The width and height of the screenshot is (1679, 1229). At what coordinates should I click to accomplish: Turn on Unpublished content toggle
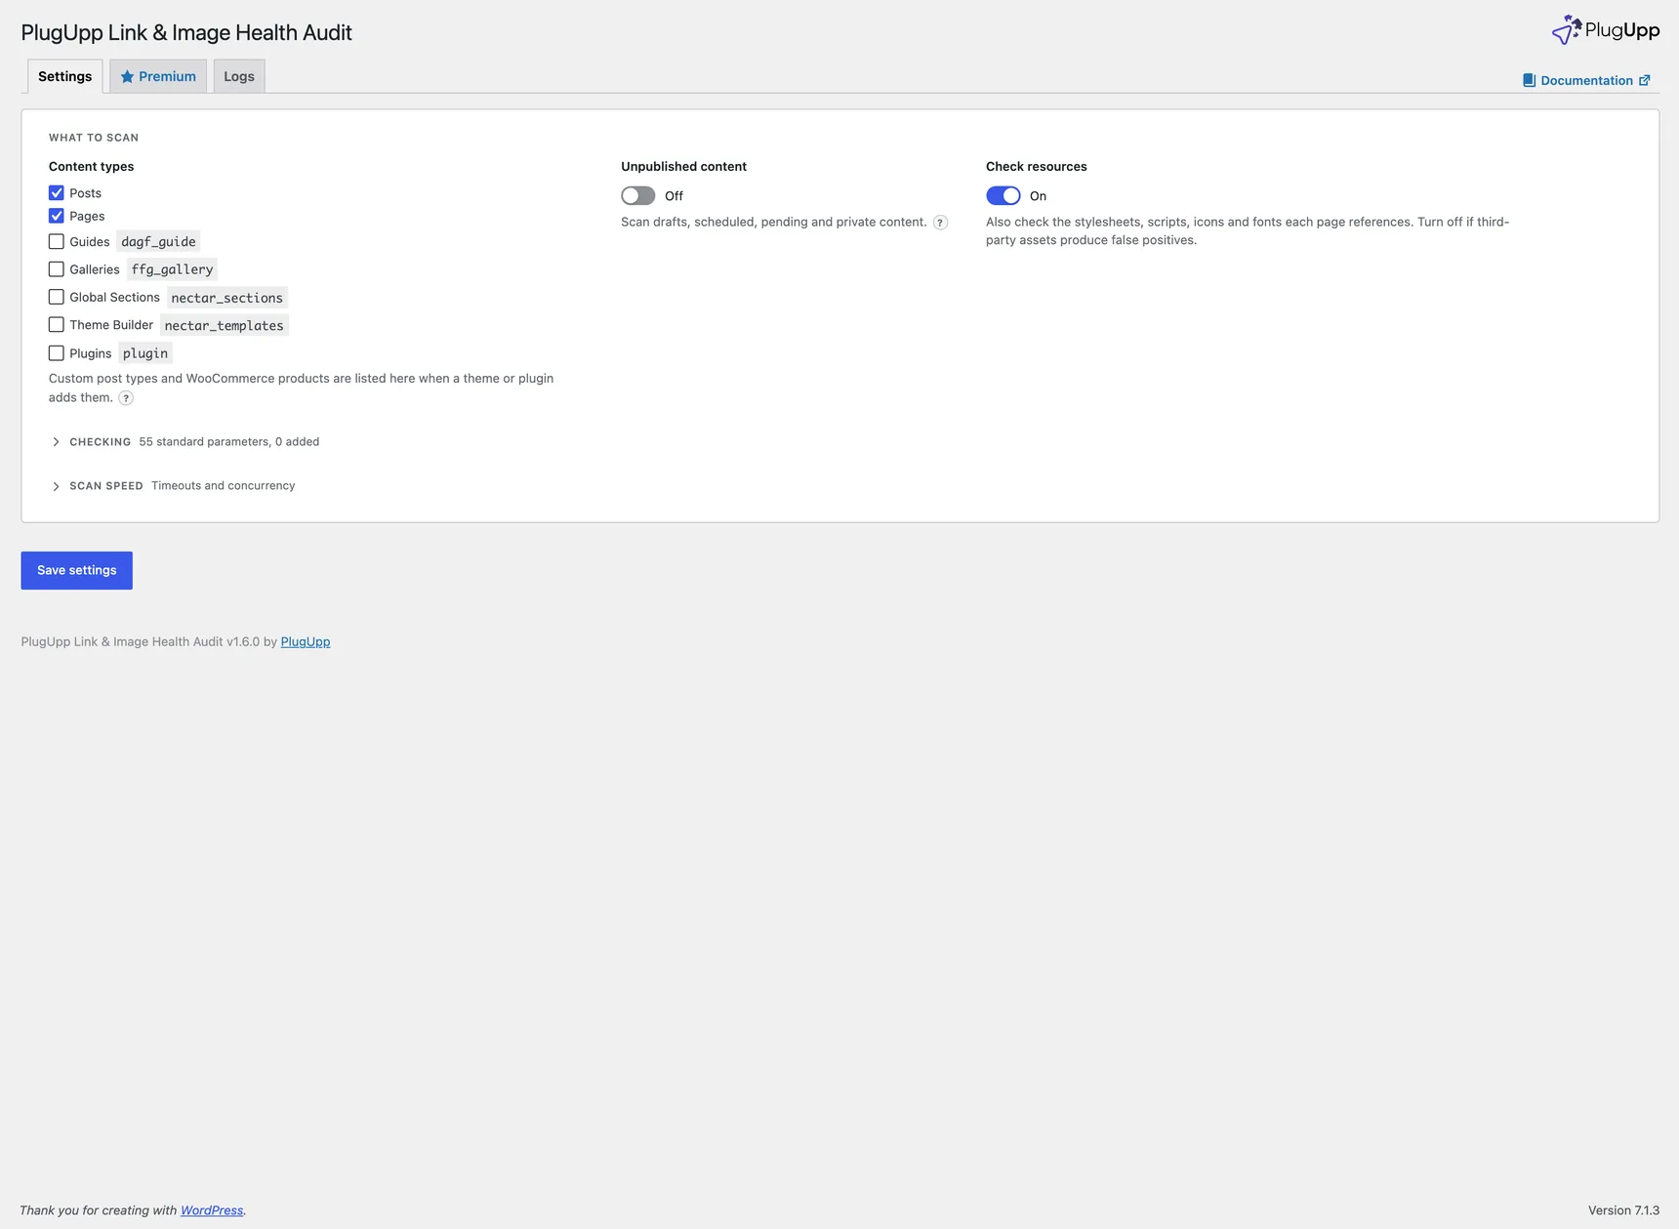[x=638, y=196]
